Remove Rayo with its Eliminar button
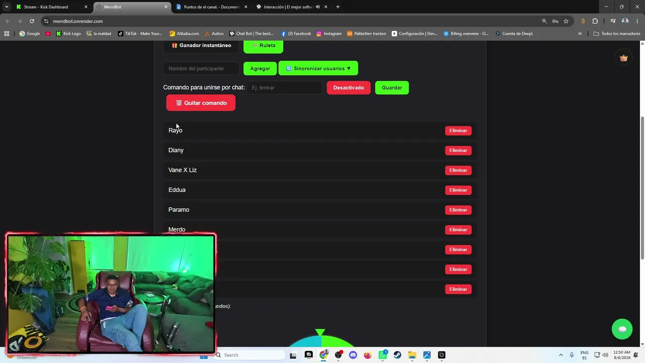645x363 pixels. pos(458,131)
